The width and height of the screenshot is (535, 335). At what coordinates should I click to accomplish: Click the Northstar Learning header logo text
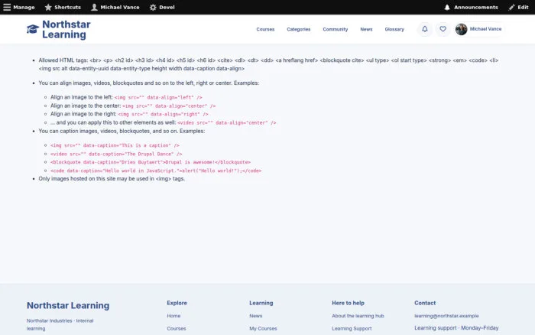[66, 29]
